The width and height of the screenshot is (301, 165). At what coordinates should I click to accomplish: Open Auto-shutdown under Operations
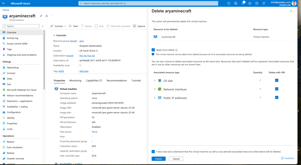15,147
